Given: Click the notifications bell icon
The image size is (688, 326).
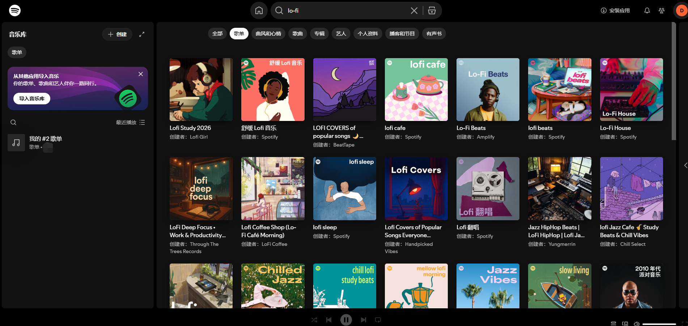Looking at the screenshot, I should [x=647, y=10].
